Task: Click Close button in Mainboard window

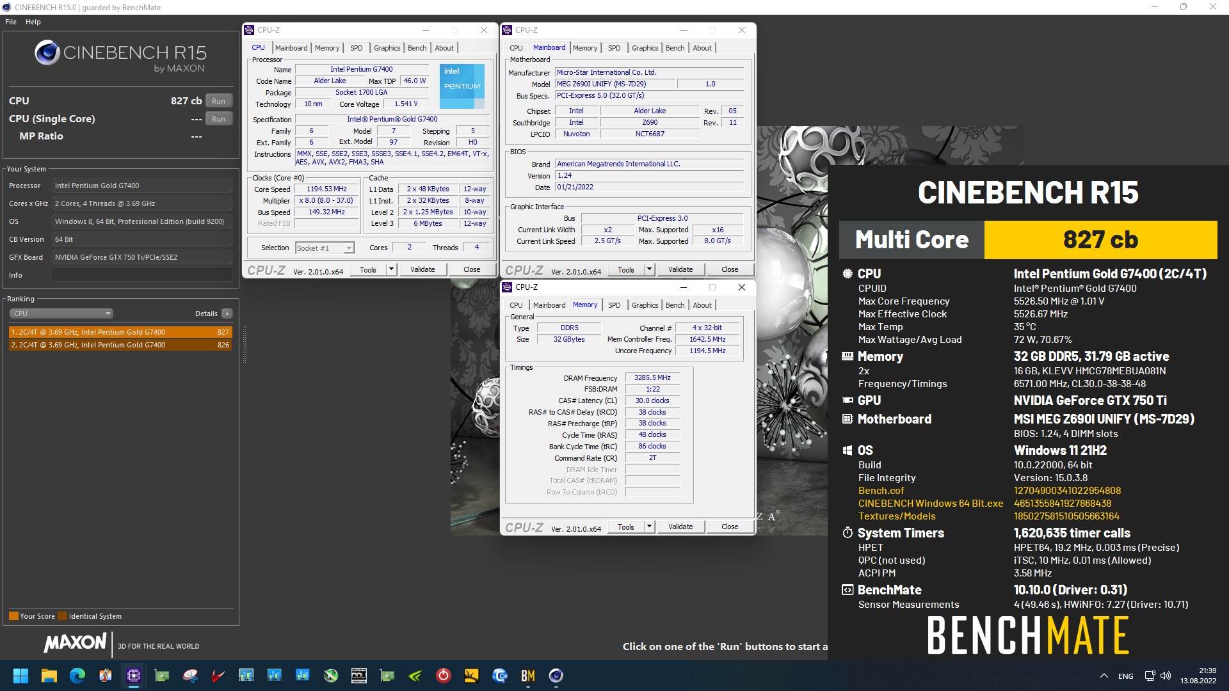Action: click(x=730, y=269)
